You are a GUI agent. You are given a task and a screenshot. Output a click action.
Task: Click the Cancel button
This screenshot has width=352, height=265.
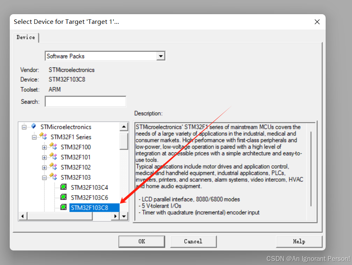[x=193, y=242]
